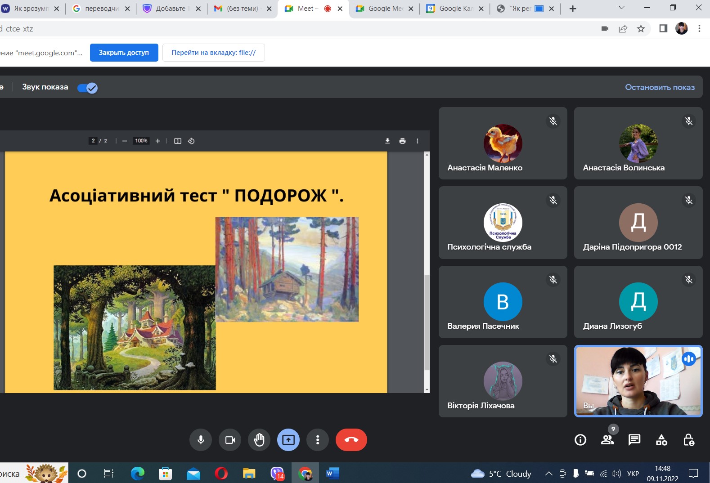710x483 pixels.
Task: Click the camera indicator in address bar
Action: (605, 29)
